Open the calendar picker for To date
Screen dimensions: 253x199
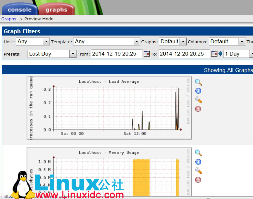pyautogui.click(x=214, y=54)
